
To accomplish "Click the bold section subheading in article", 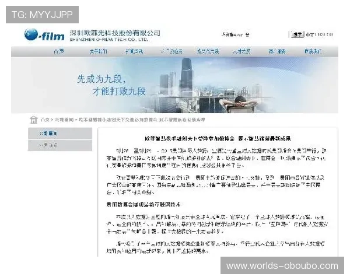I will pos(143,205).
